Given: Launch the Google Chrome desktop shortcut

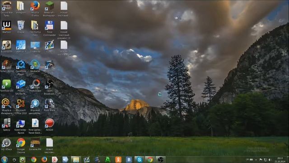Looking at the screenshot, I should (x=21, y=146).
